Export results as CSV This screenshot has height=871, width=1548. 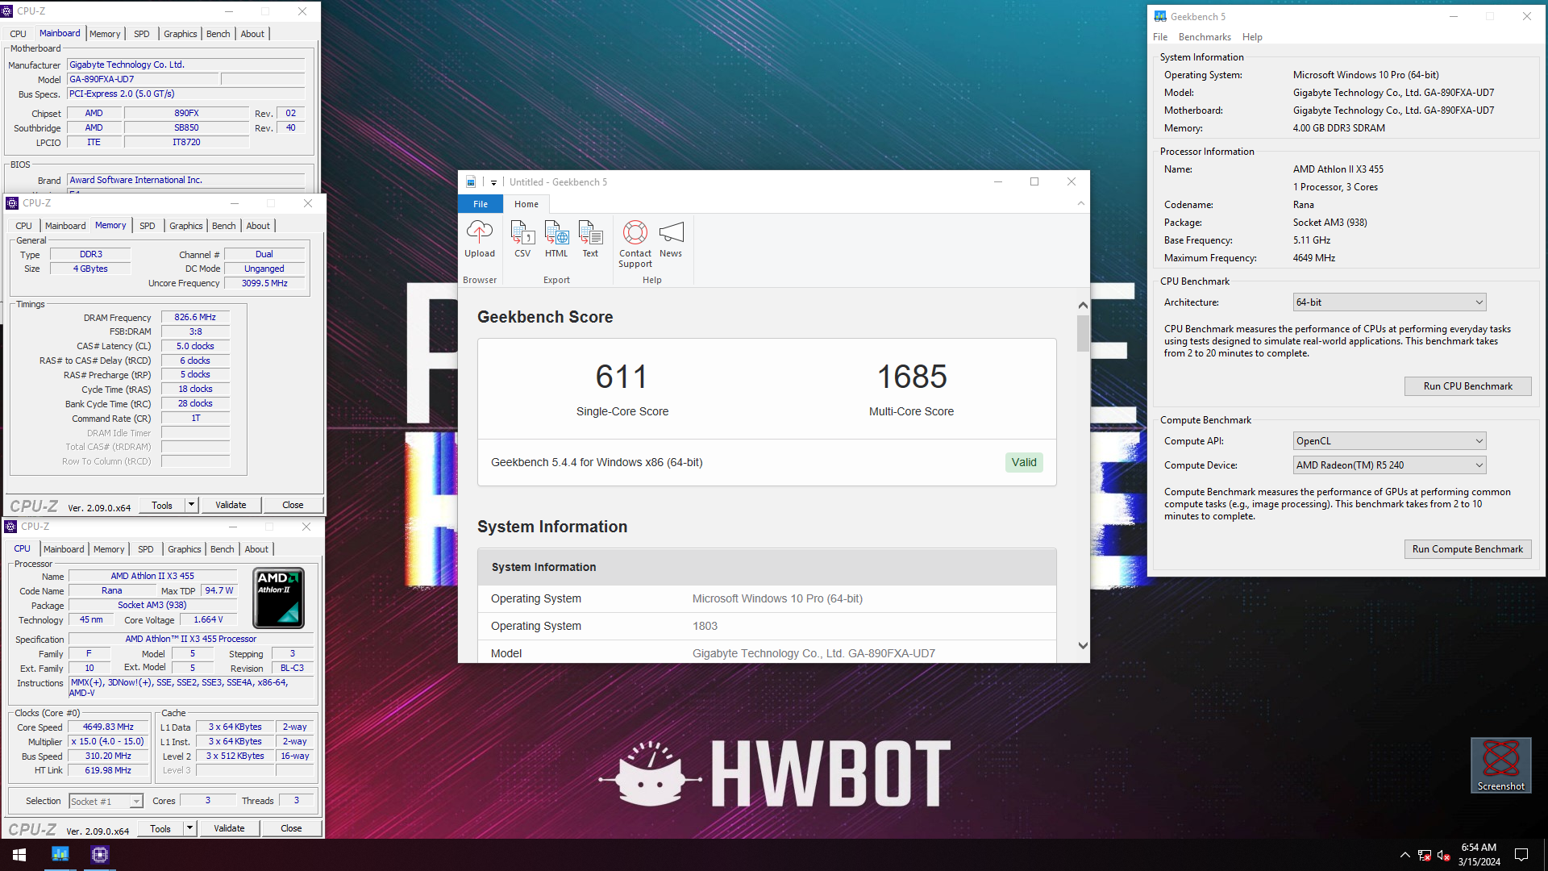[x=522, y=239]
